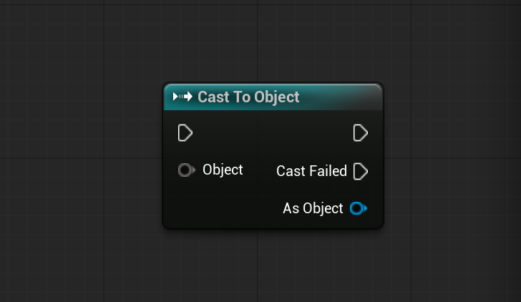Click empty graph area left of the node
This screenshot has height=302, width=521.
(79, 157)
